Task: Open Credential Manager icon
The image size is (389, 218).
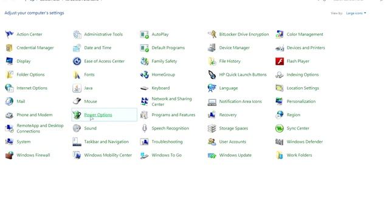Action: (10, 47)
